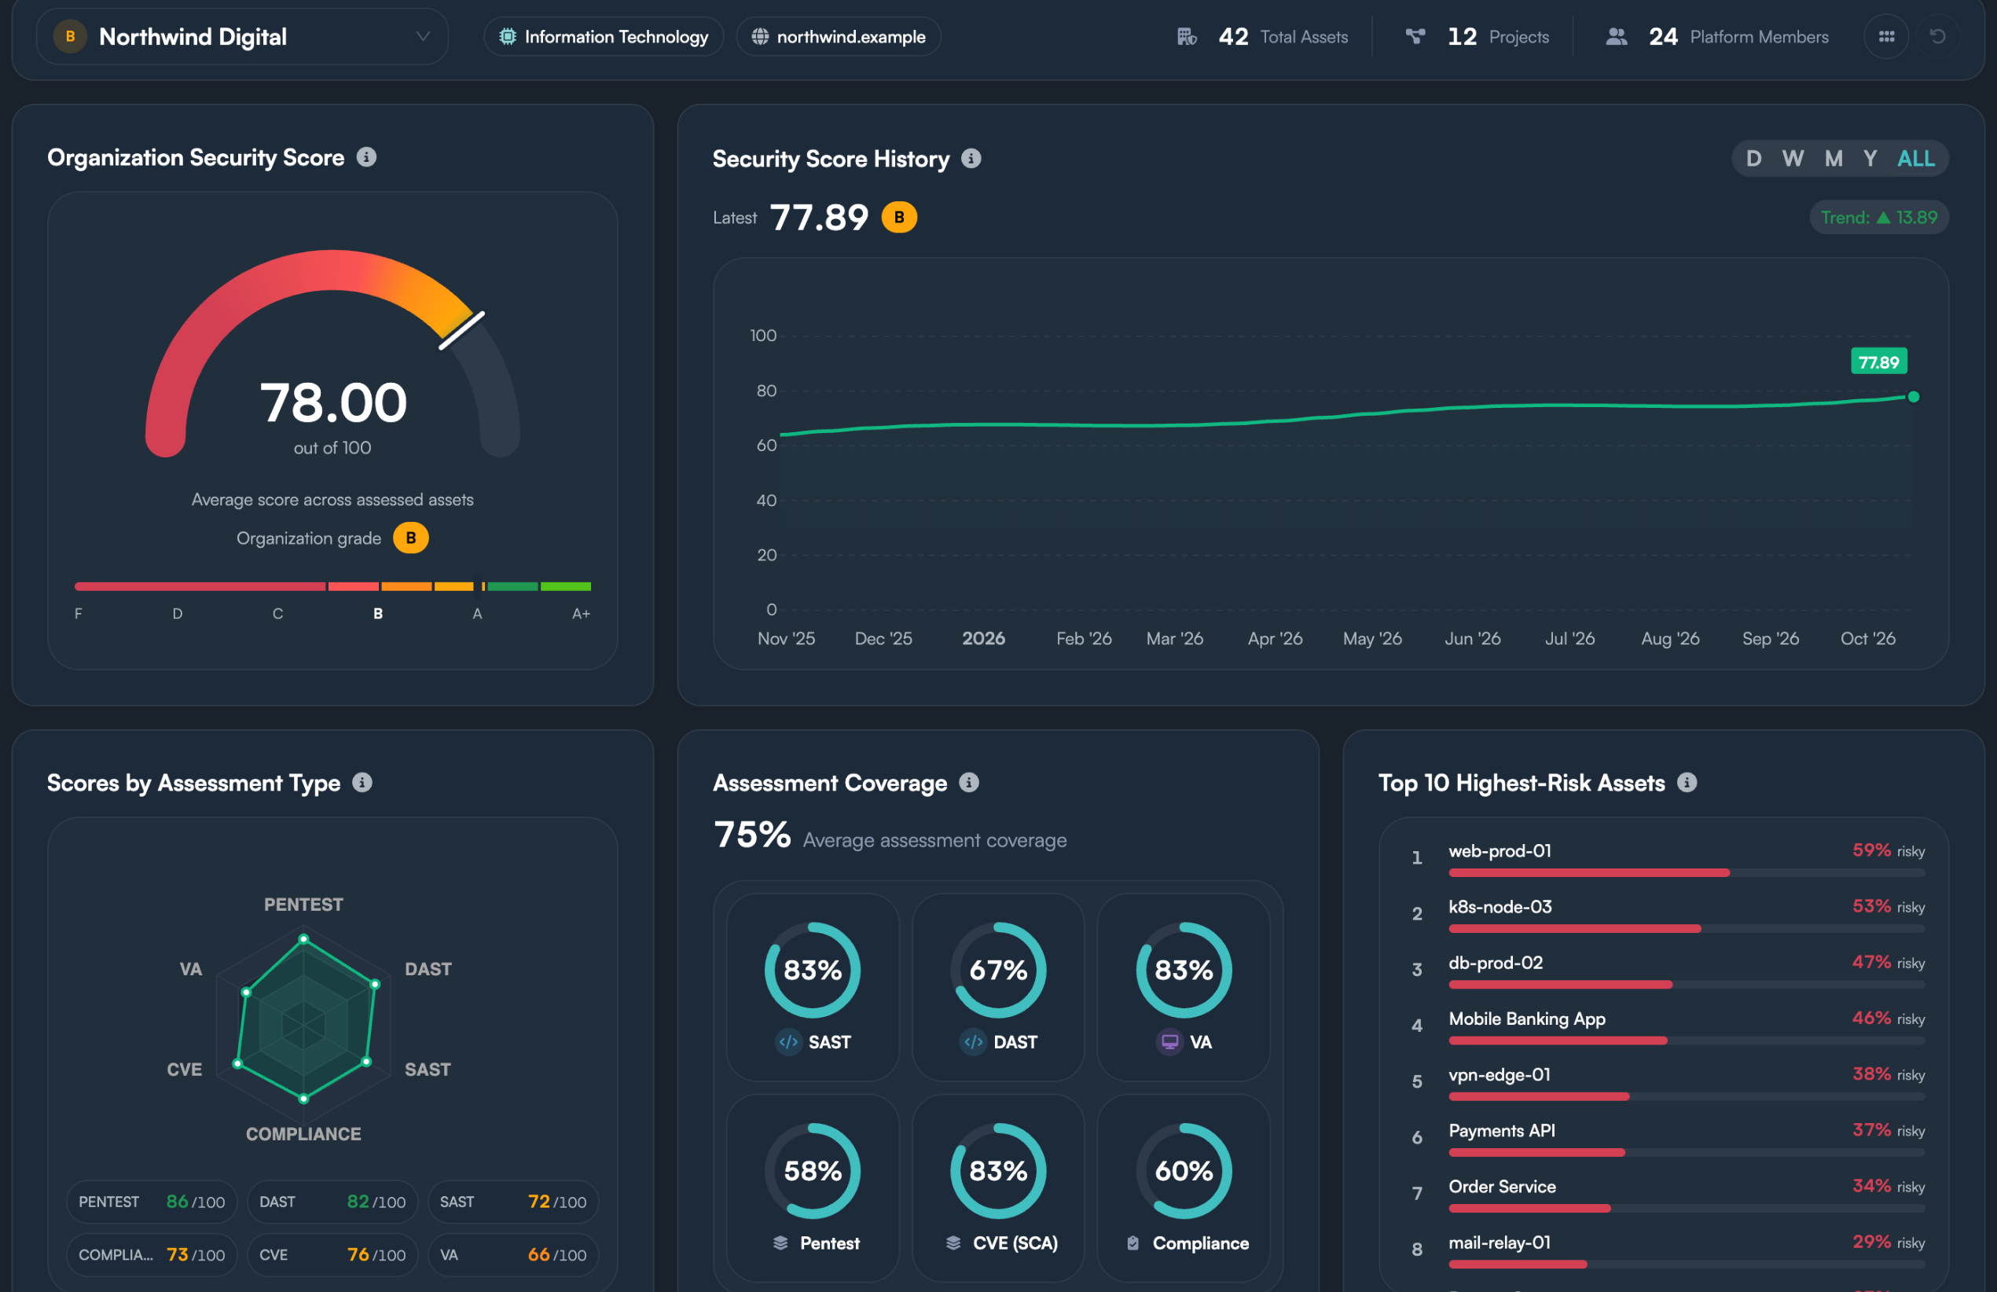Select the ALL history range
Screen dimensions: 1997x1292
[1915, 159]
